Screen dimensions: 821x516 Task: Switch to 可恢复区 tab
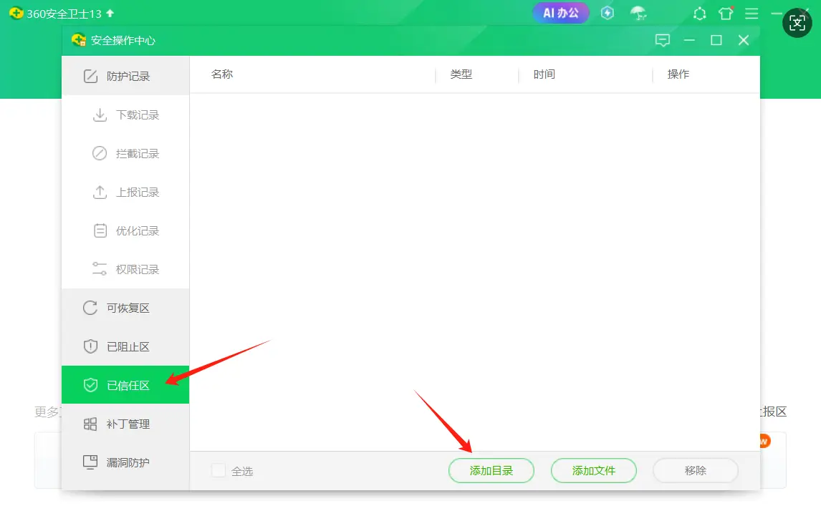(x=128, y=308)
